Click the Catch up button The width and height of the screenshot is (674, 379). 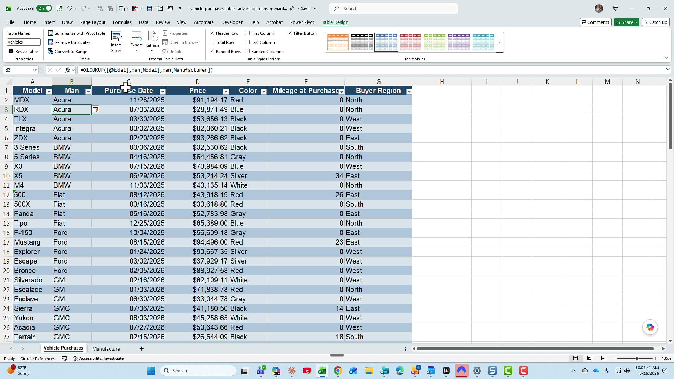click(655, 22)
